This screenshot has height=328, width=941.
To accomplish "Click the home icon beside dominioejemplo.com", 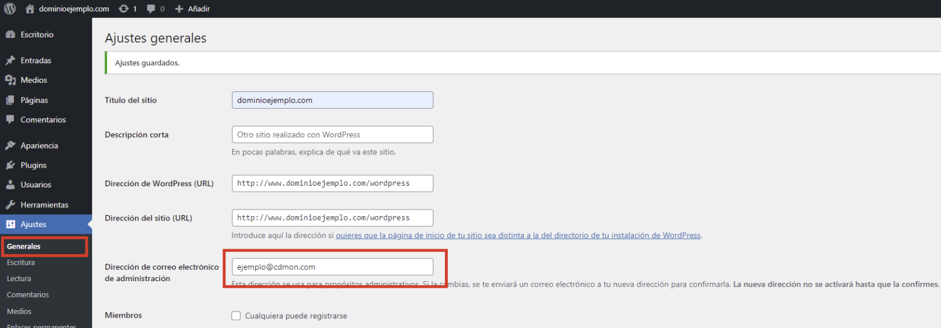I will pos(30,9).
